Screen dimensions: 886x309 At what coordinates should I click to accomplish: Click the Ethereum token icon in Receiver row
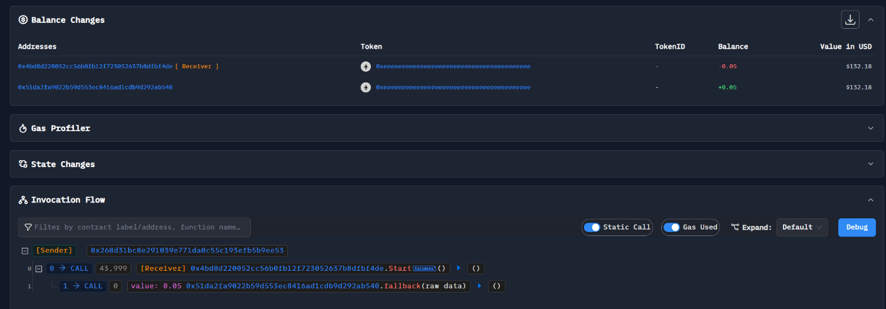(366, 67)
